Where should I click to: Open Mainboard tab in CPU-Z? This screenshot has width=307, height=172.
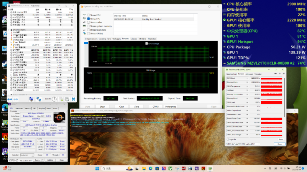pyautogui.click(x=20, y=108)
